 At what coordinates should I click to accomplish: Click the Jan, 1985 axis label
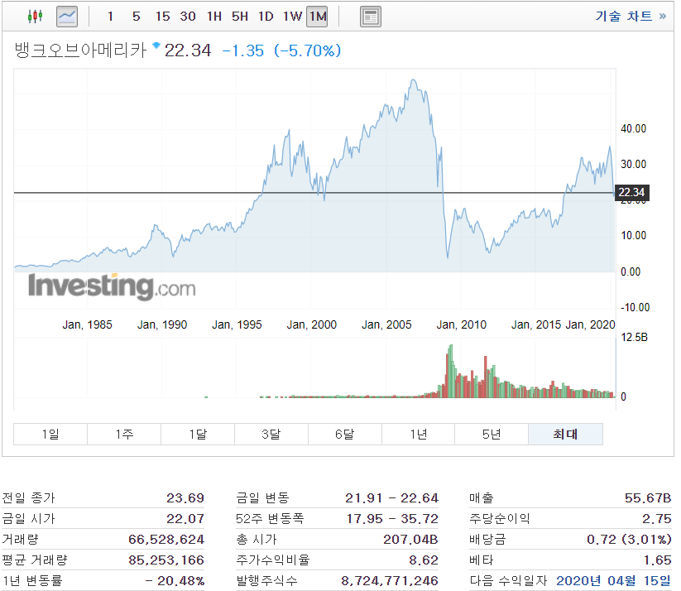(x=87, y=324)
